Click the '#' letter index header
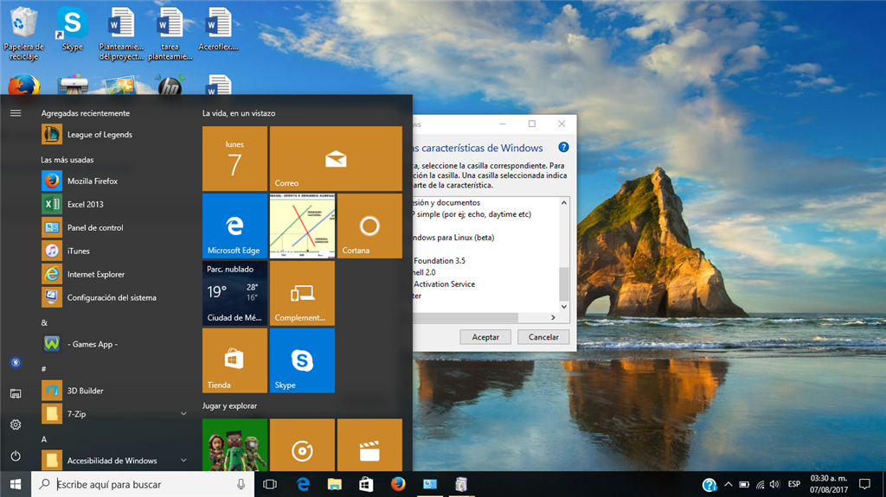886x497 pixels. click(44, 368)
